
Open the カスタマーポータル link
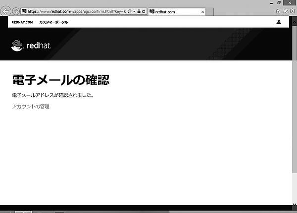click(53, 22)
